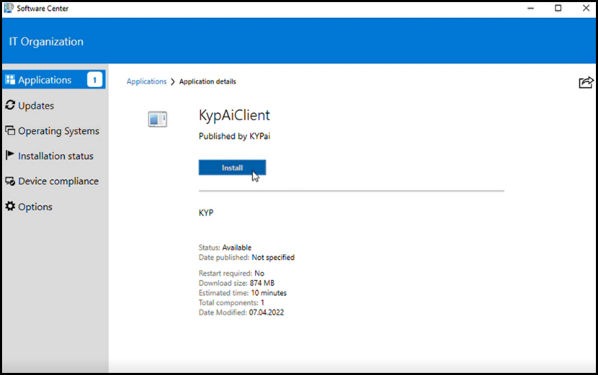
Task: Click the Operating Systems windows icon
Action: click(x=10, y=131)
